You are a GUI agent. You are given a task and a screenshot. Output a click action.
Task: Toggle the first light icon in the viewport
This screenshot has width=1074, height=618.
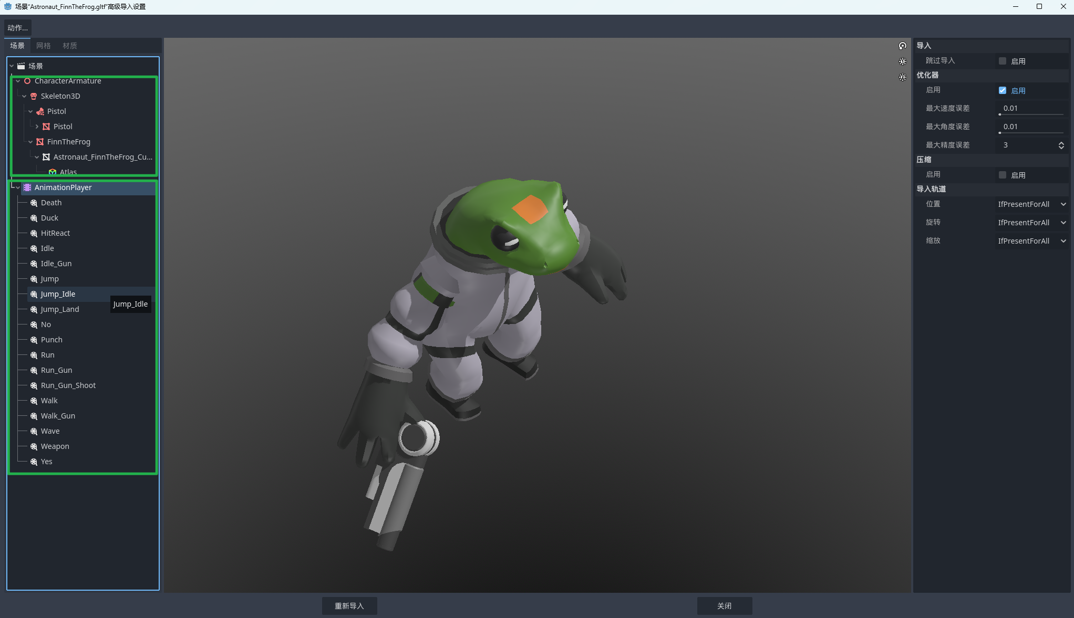tap(902, 61)
